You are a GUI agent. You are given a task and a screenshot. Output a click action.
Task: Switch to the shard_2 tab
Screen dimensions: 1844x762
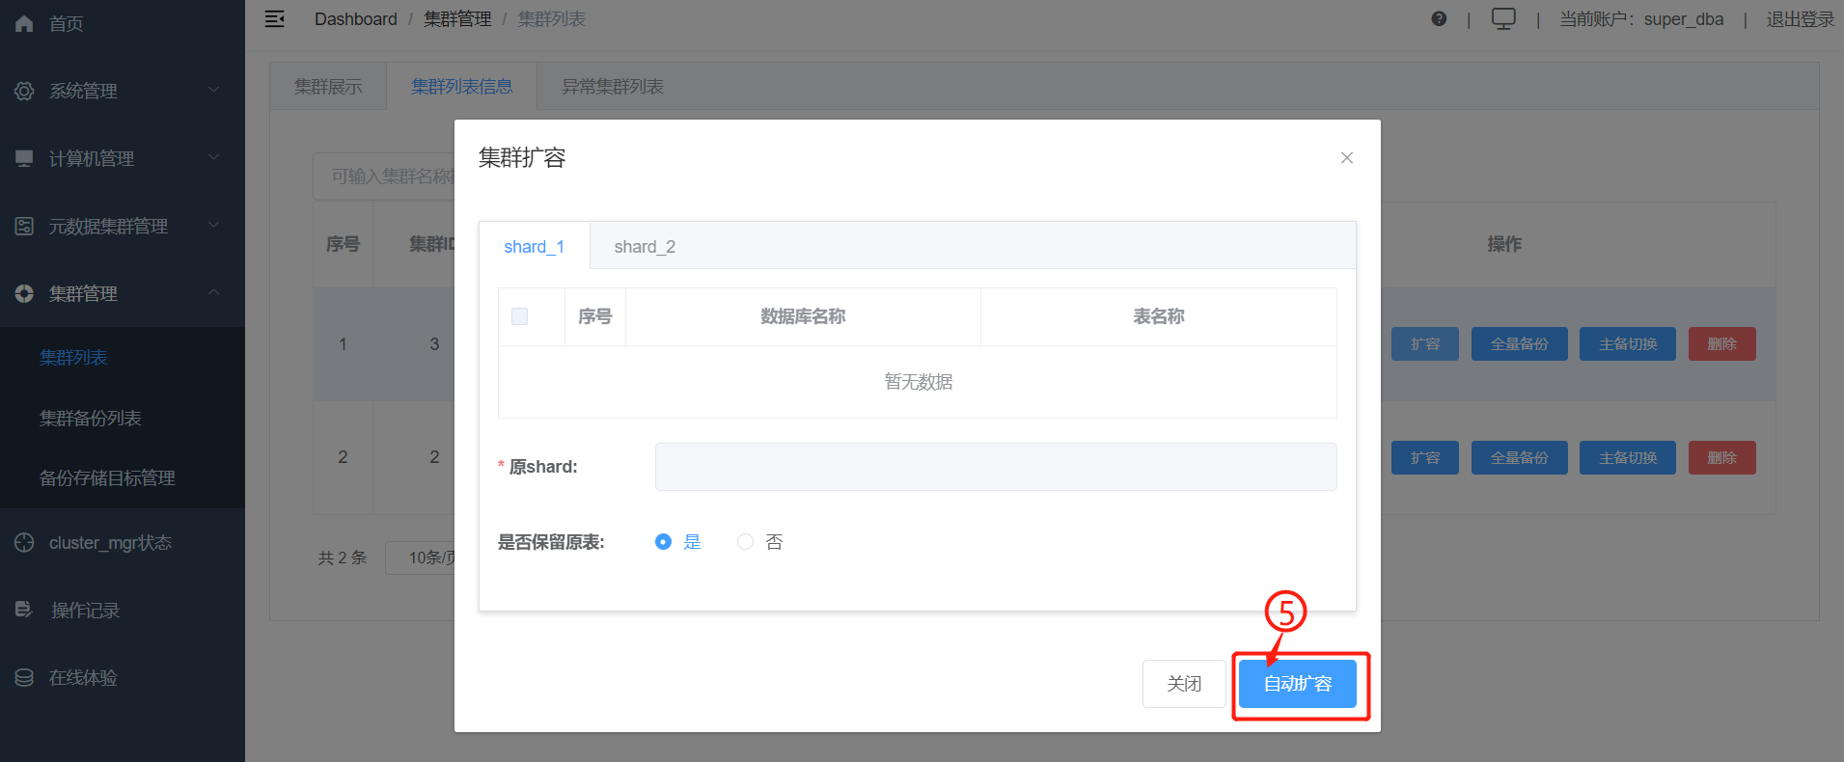645,247
